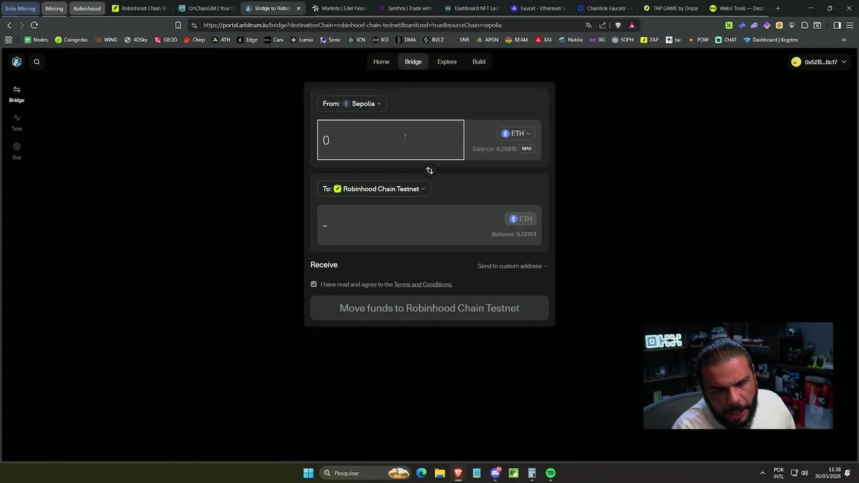This screenshot has width=859, height=483.
Task: Expand the From: Sepolia network dropdown
Action: click(352, 103)
